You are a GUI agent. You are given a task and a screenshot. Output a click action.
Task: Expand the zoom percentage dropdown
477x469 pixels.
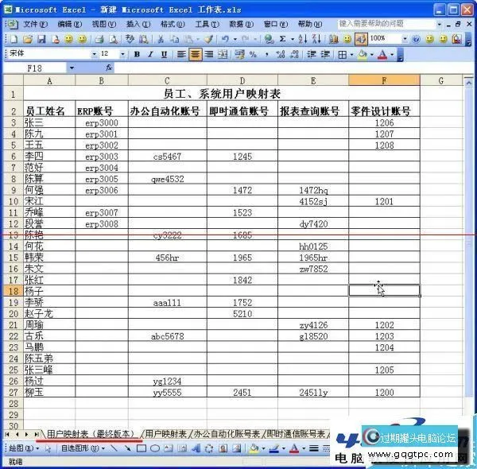(x=404, y=38)
